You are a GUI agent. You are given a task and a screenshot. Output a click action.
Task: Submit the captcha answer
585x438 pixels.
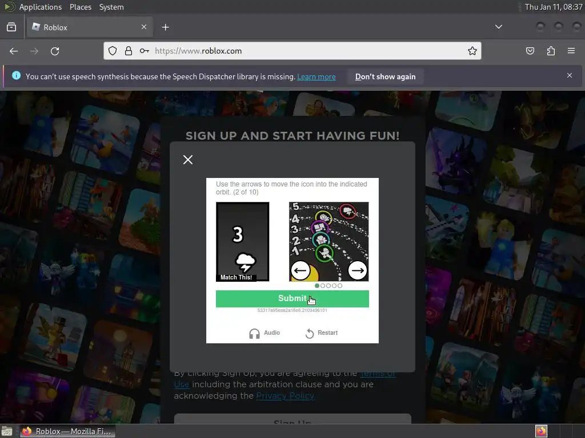click(x=292, y=299)
